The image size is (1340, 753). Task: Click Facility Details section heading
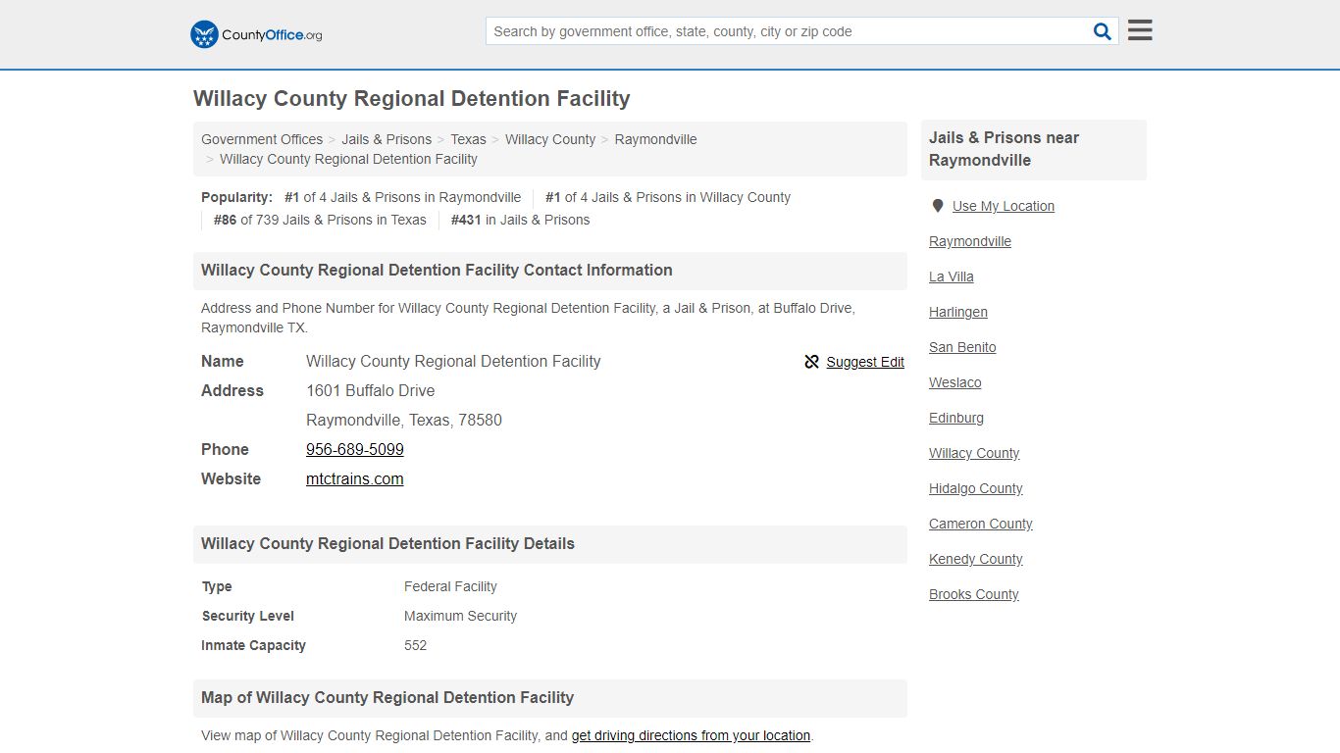point(387,543)
